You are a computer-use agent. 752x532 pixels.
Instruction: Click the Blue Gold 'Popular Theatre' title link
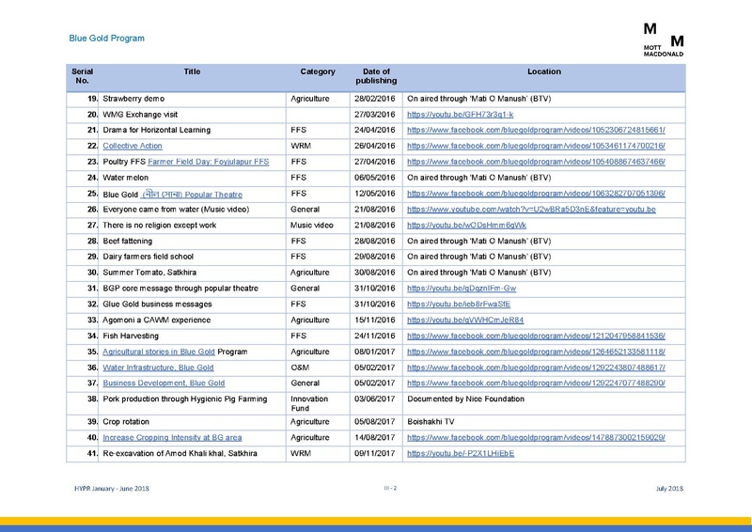tap(192, 195)
